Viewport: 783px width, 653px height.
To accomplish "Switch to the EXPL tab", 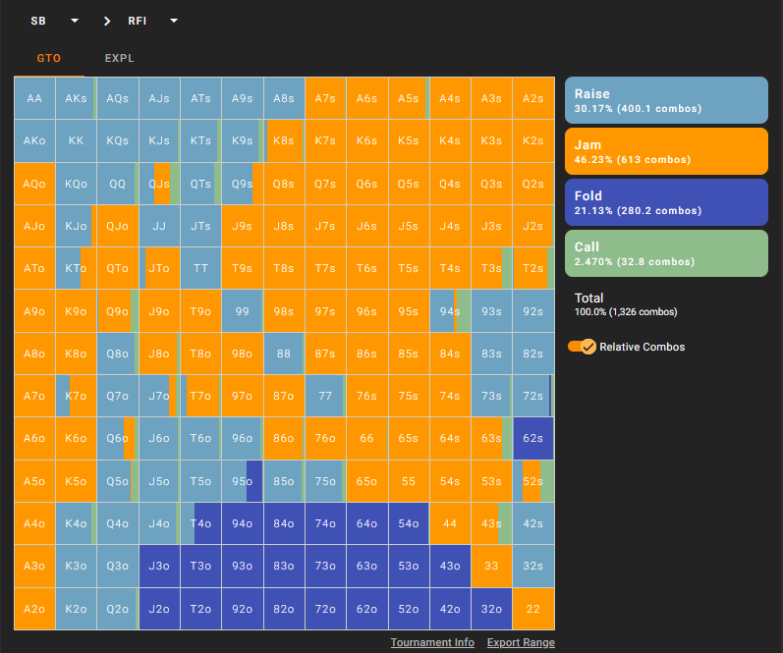I will [x=120, y=58].
